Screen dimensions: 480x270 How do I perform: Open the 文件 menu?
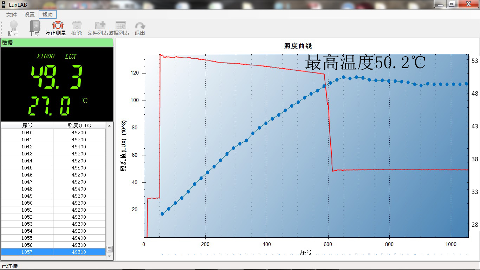[x=12, y=15]
